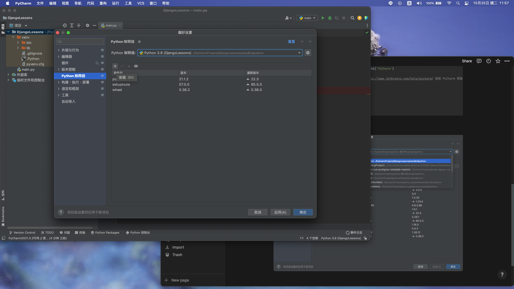
Task: Click the 确定 confirm button
Action: coord(303,212)
